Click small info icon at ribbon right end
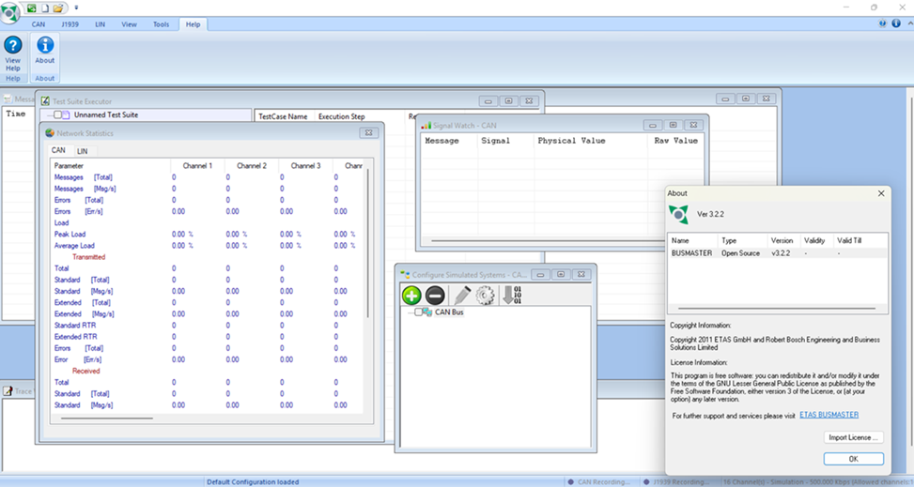Image resolution: width=914 pixels, height=487 pixels. (896, 23)
